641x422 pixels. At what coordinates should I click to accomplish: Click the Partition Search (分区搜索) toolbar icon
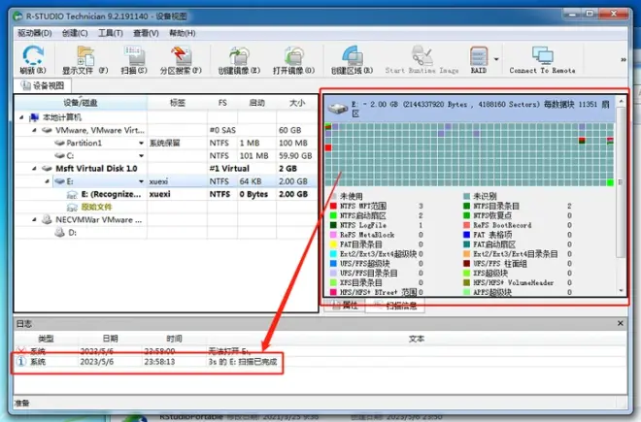(181, 55)
